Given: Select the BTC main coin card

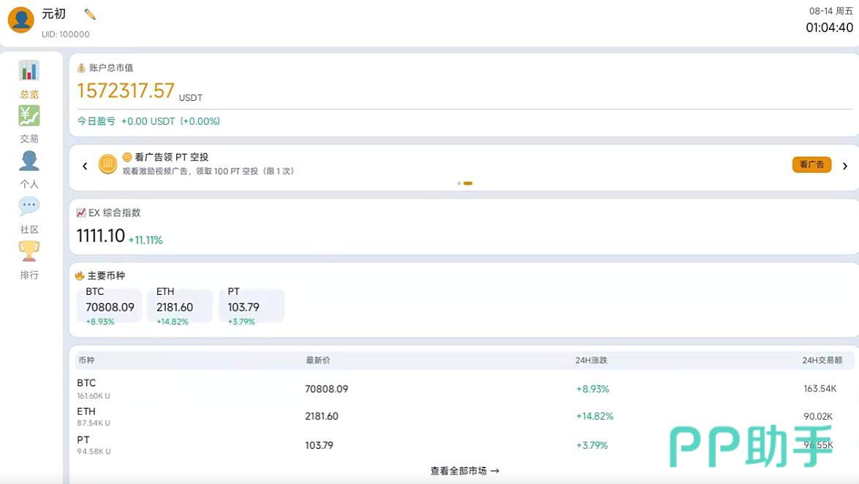Looking at the screenshot, I should (x=110, y=307).
